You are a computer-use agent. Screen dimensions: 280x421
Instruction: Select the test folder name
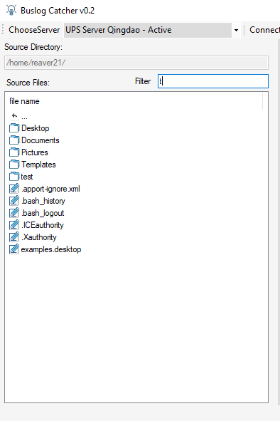(27, 177)
